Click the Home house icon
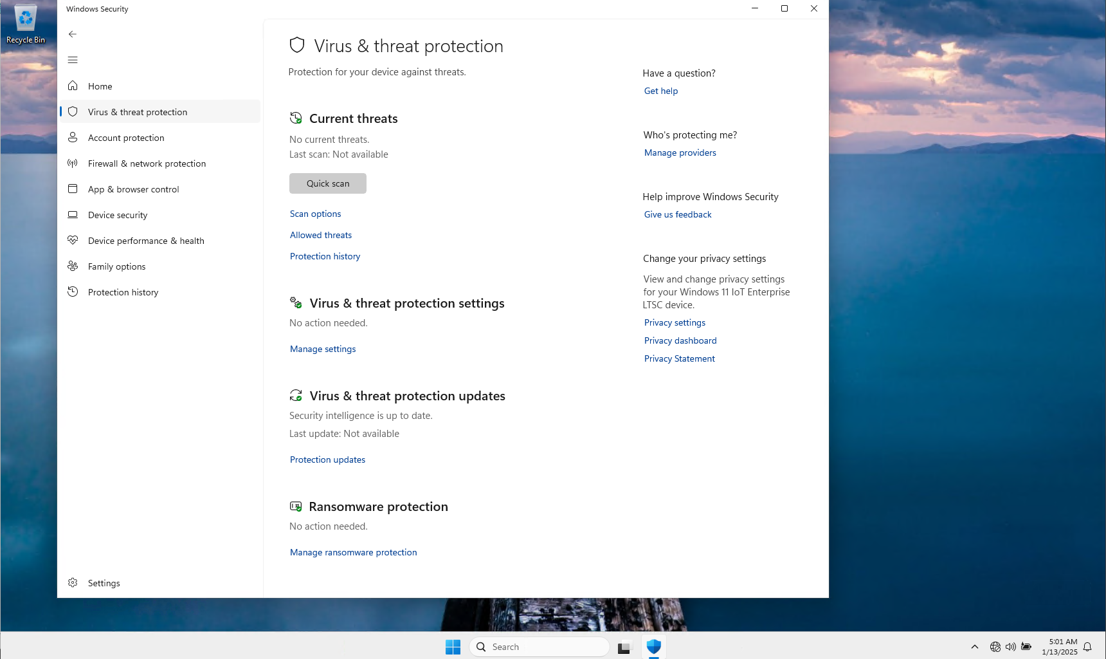This screenshot has height=659, width=1106. click(73, 86)
